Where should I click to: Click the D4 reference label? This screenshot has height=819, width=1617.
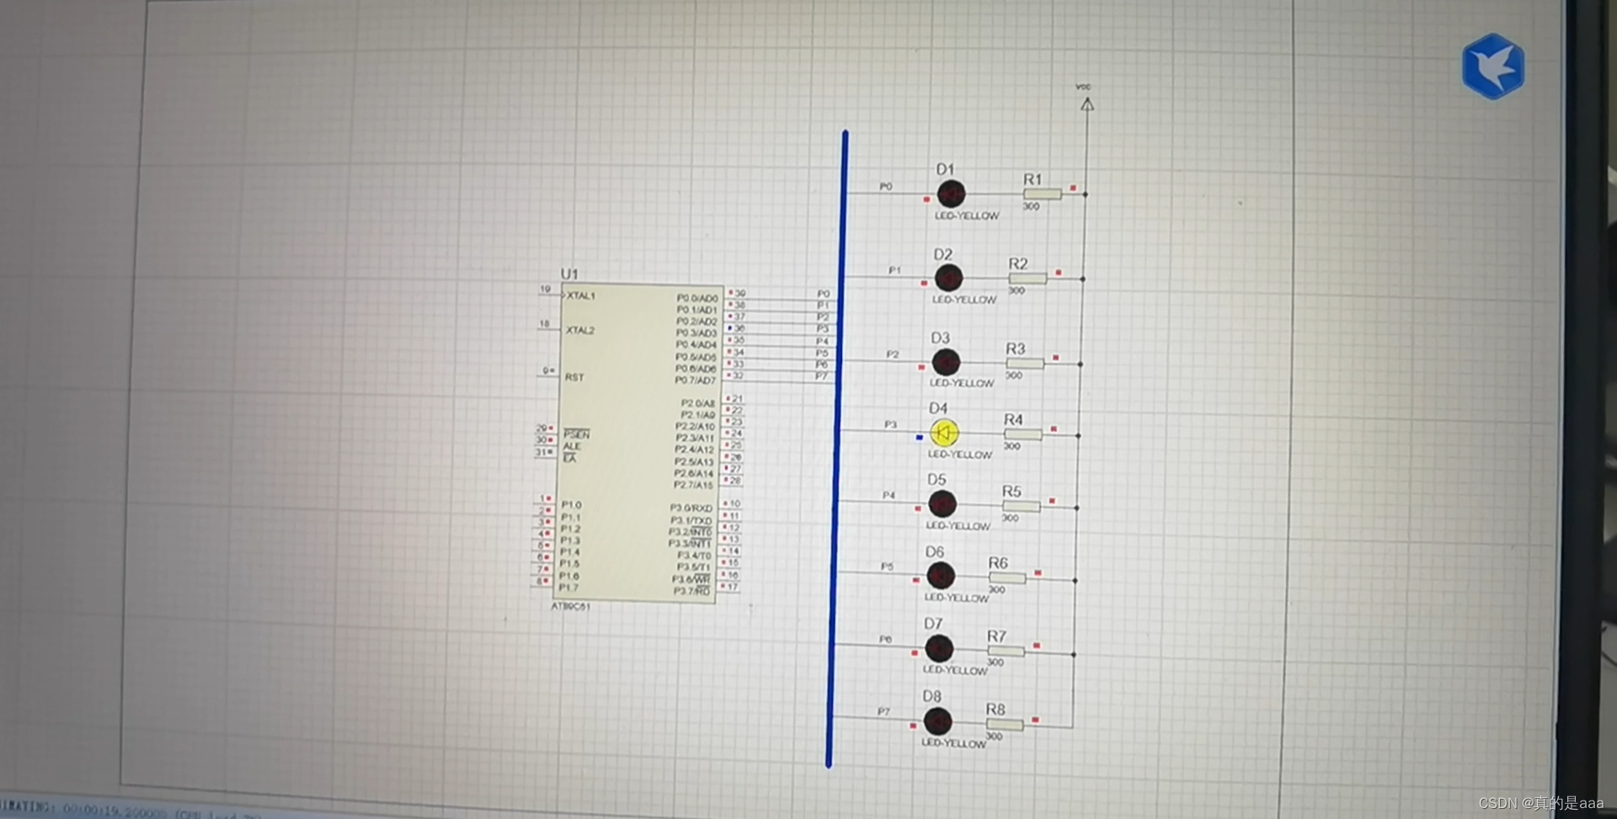tap(938, 408)
